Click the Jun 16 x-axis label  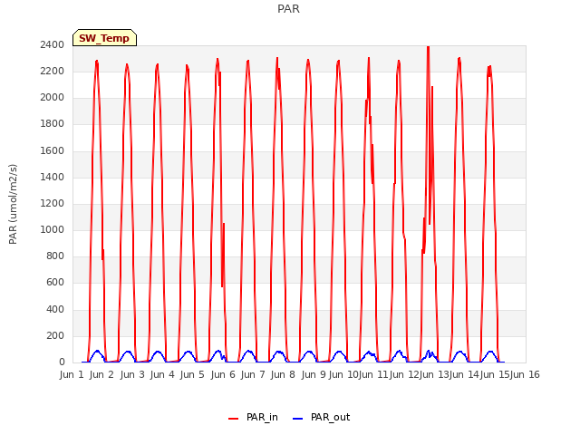click(x=525, y=375)
